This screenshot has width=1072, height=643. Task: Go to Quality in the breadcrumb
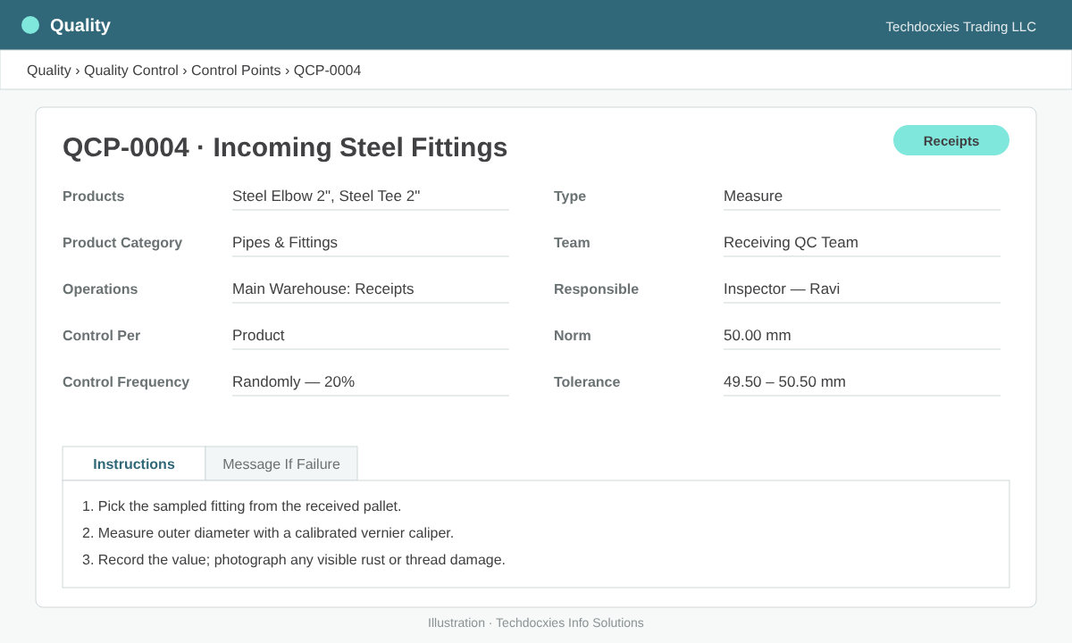tap(49, 71)
